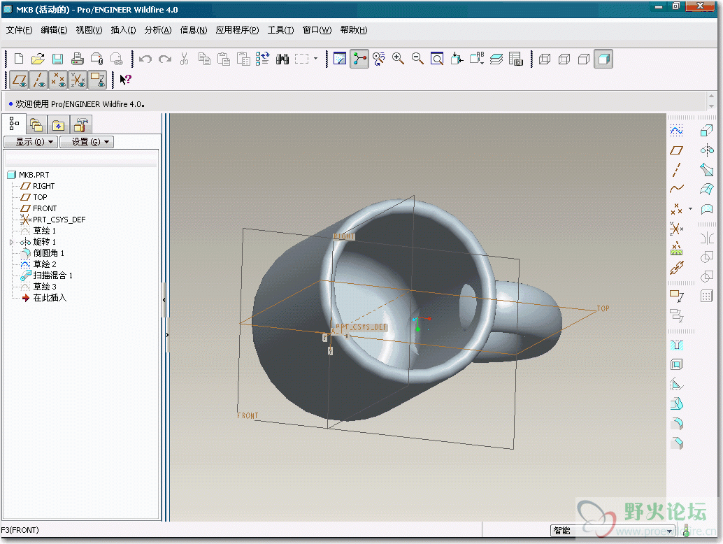
Task: Save the model with the disk icon
Action: 57,59
